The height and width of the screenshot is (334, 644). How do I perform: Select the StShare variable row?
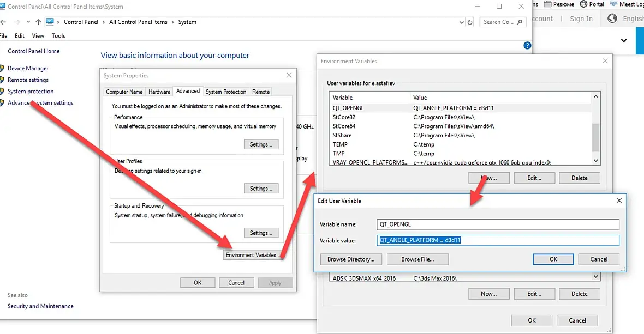click(460, 135)
